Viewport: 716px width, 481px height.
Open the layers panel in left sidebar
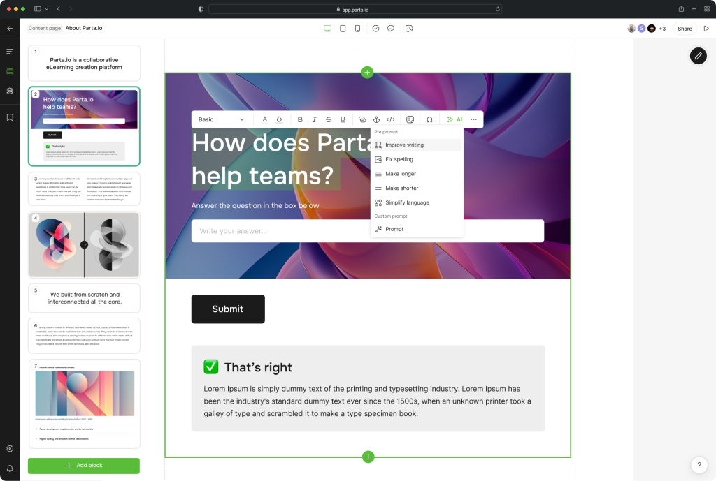click(10, 91)
